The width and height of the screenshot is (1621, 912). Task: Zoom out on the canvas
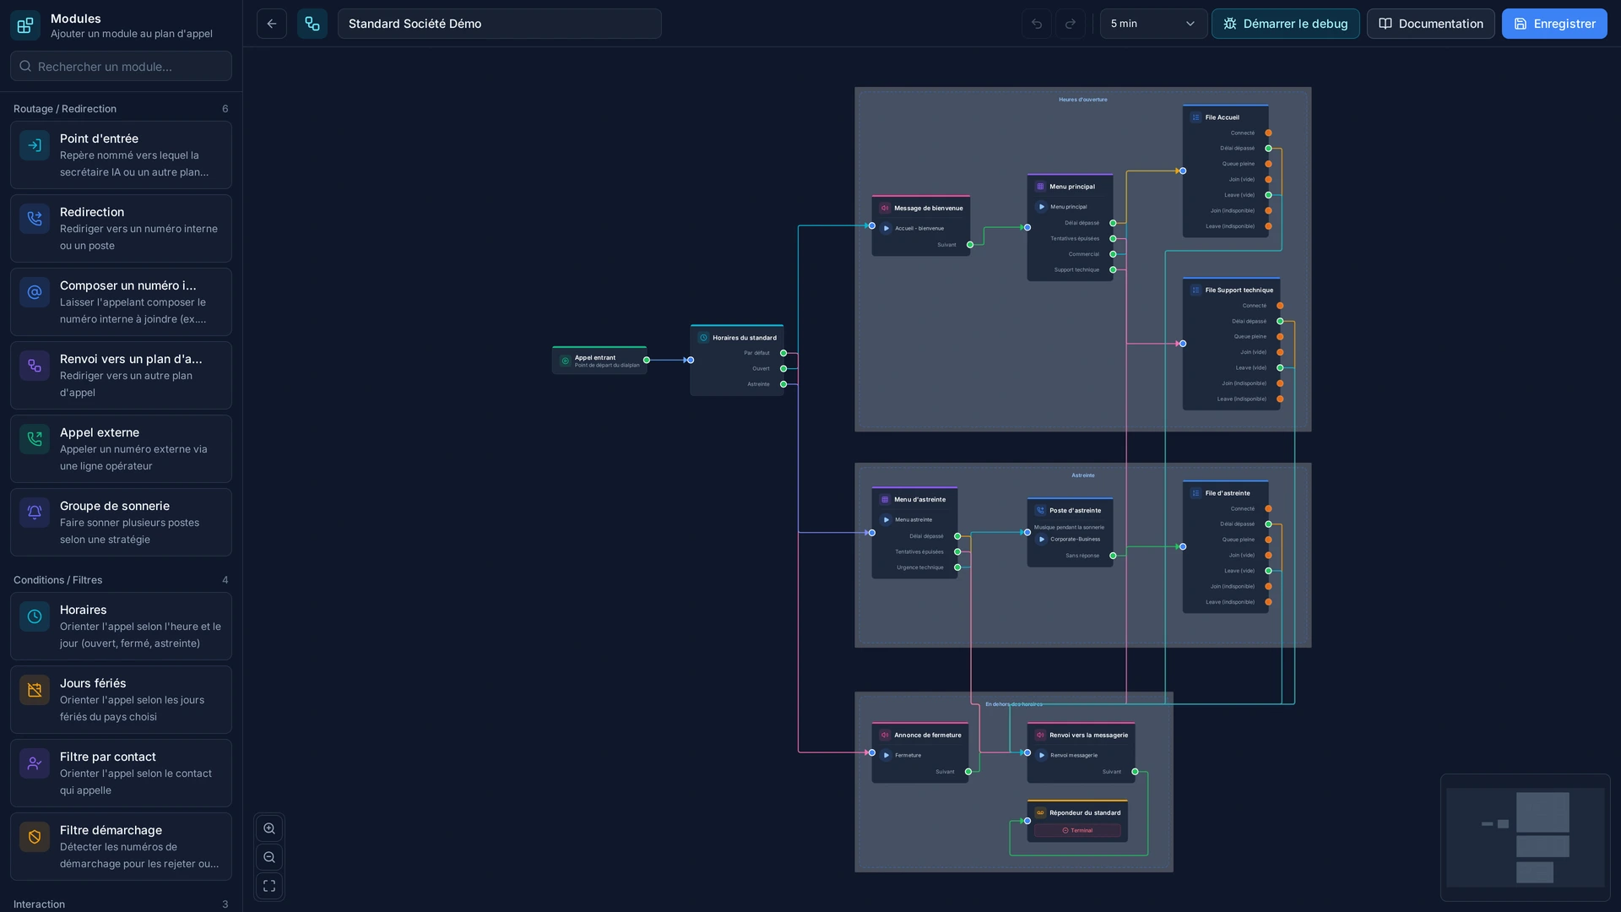269,858
